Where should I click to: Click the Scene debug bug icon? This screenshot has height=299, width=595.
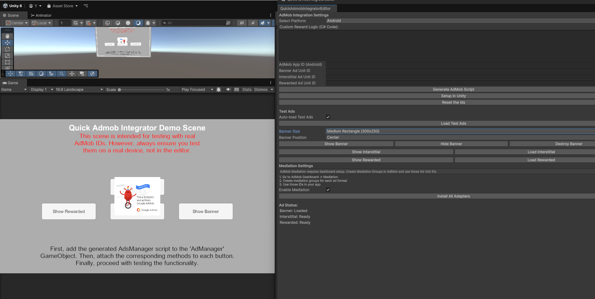point(148,23)
